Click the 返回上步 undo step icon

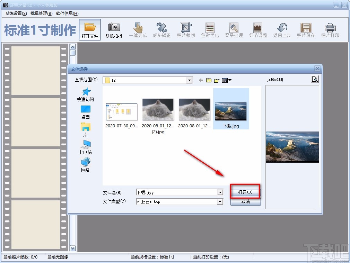[282, 30]
